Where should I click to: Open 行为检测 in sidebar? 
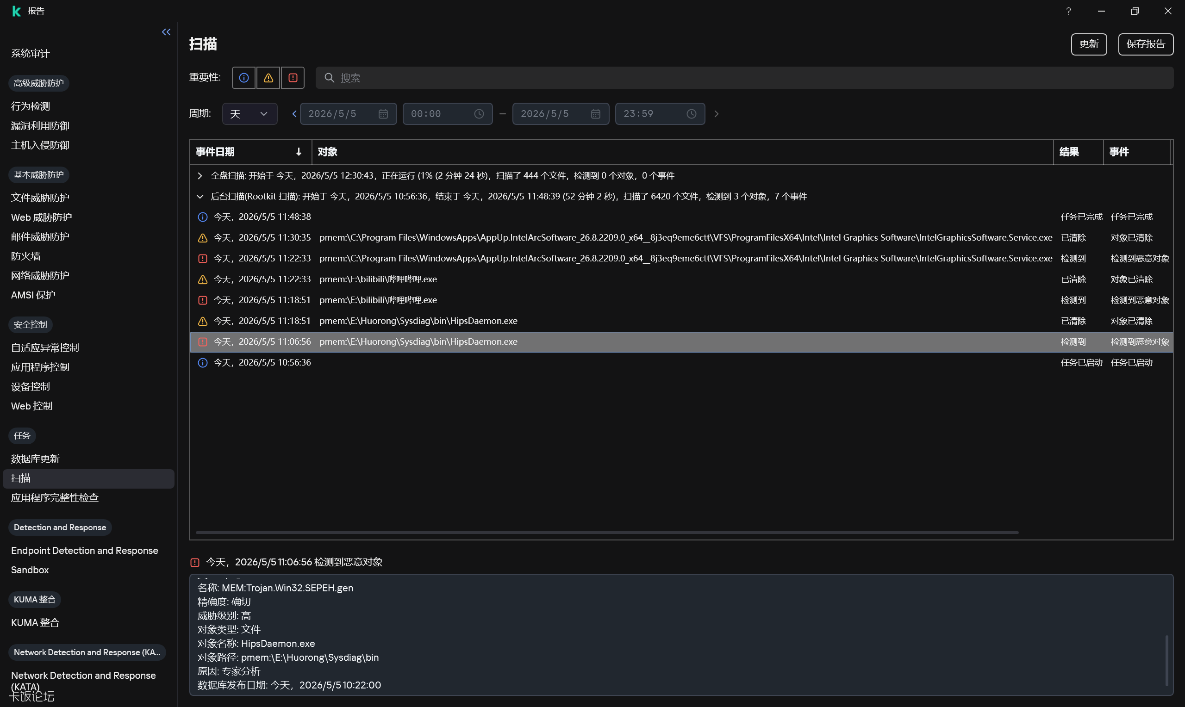point(31,106)
